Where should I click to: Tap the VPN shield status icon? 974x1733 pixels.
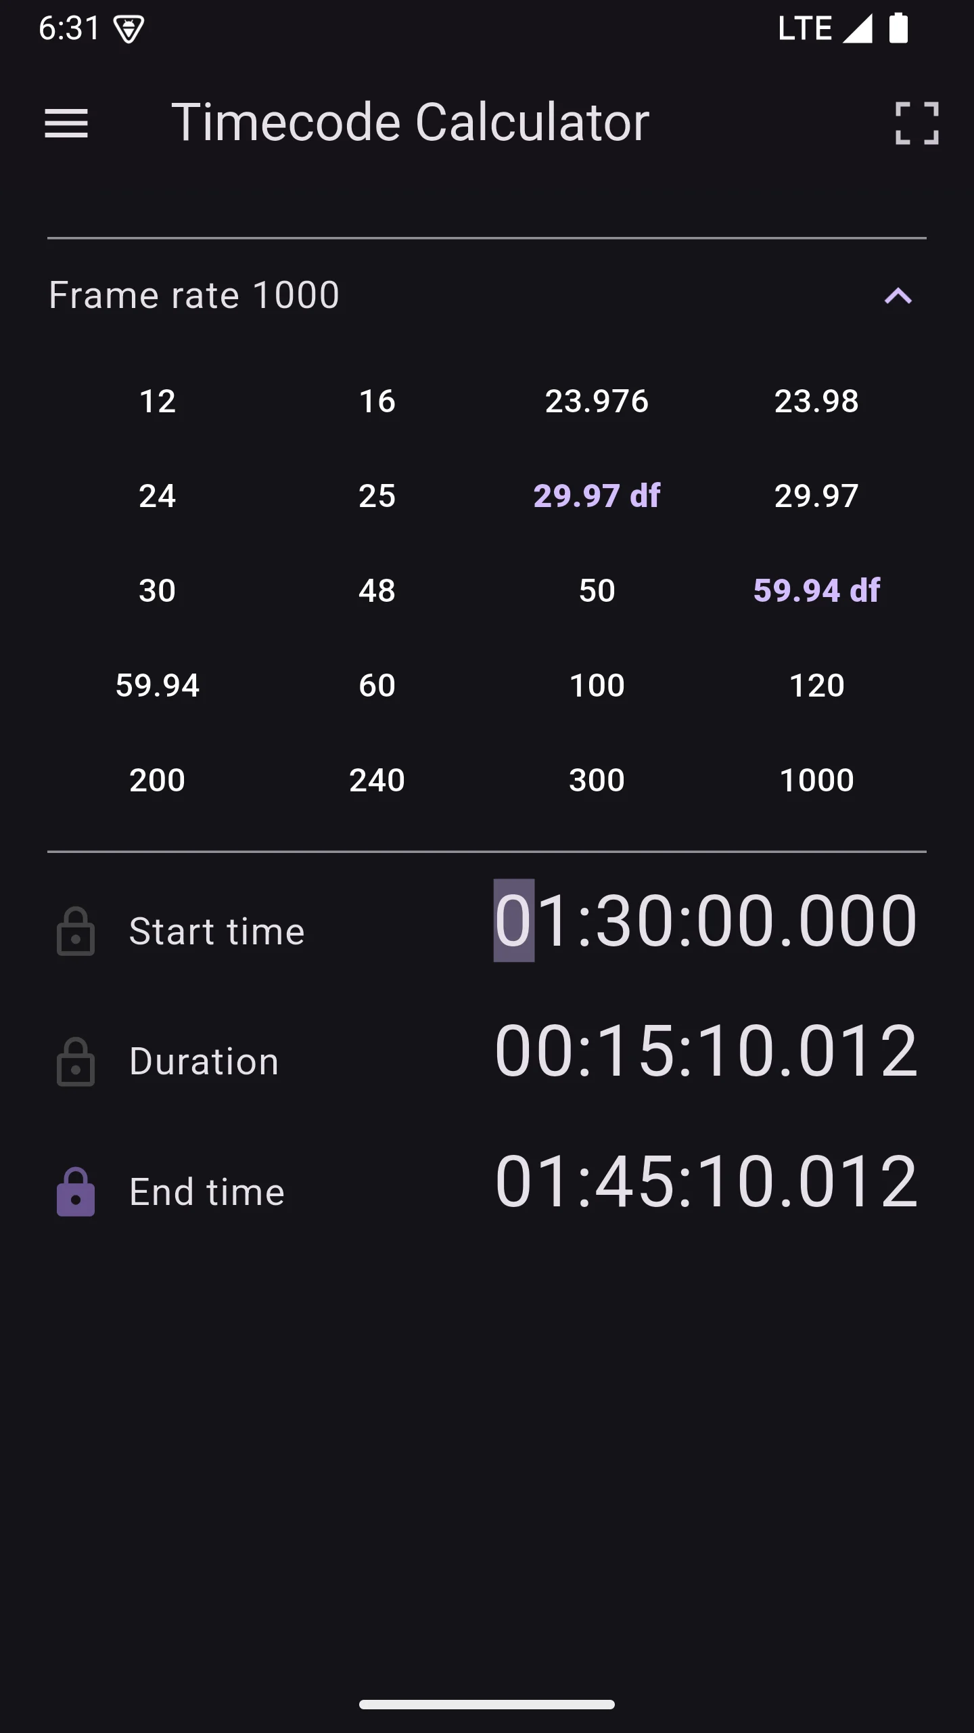coord(129,29)
